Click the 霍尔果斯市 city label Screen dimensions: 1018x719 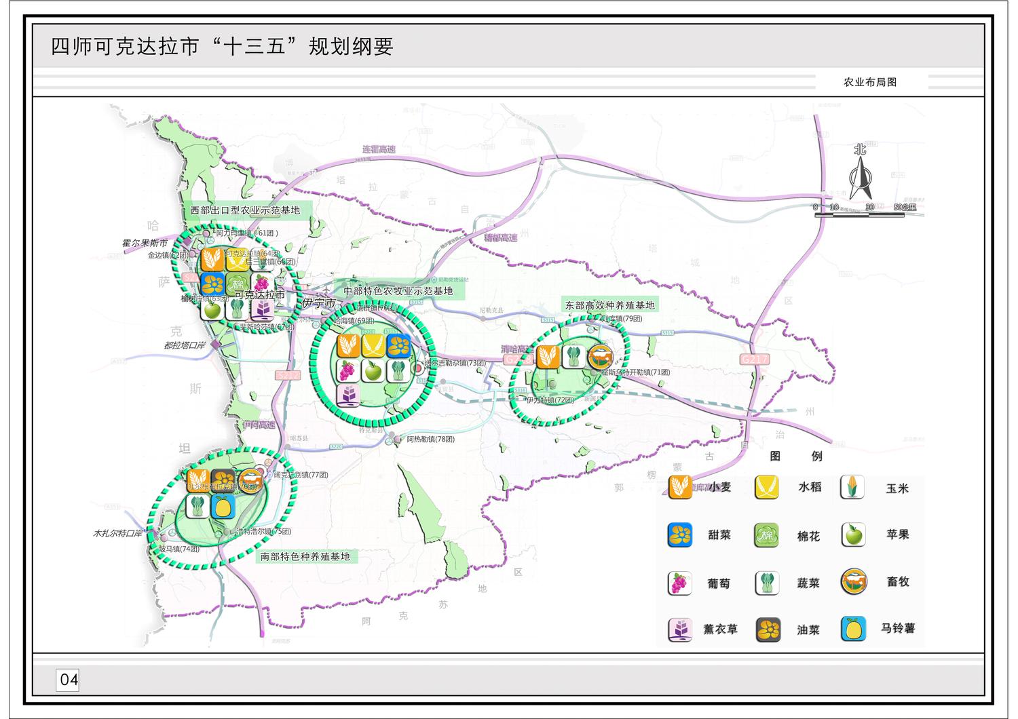[x=145, y=243]
